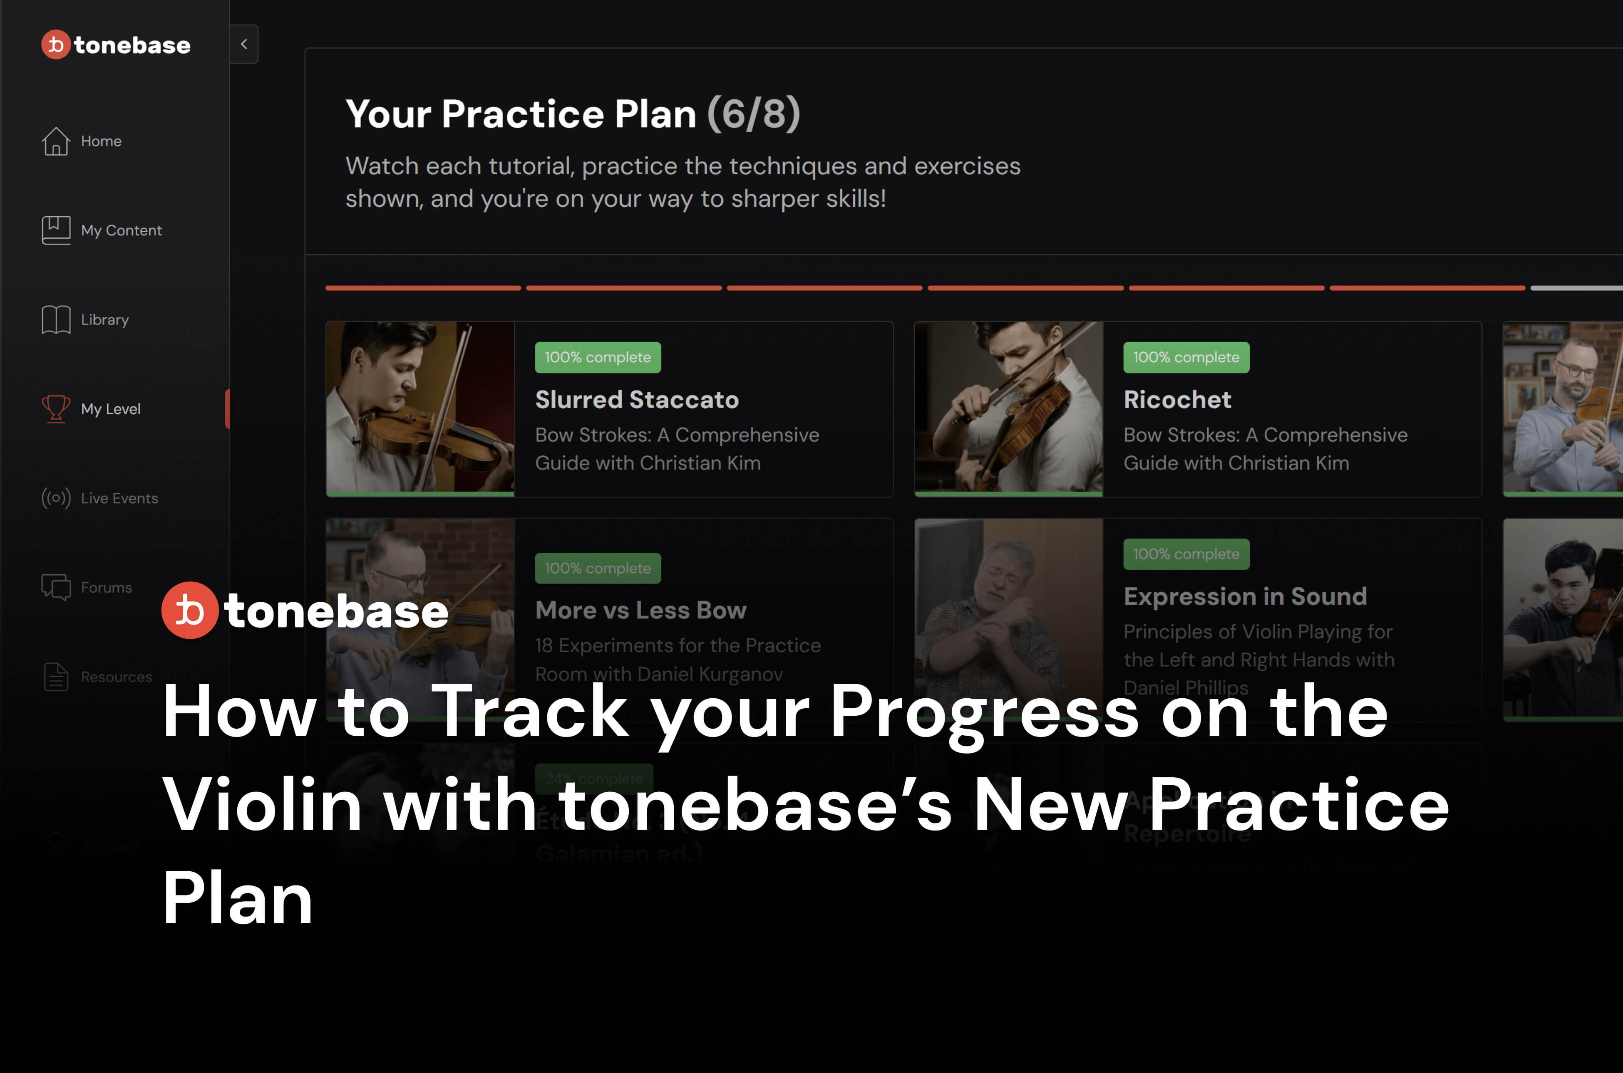Click the tonebase Home icon
Viewport: 1623px width, 1073px height.
tap(56, 140)
